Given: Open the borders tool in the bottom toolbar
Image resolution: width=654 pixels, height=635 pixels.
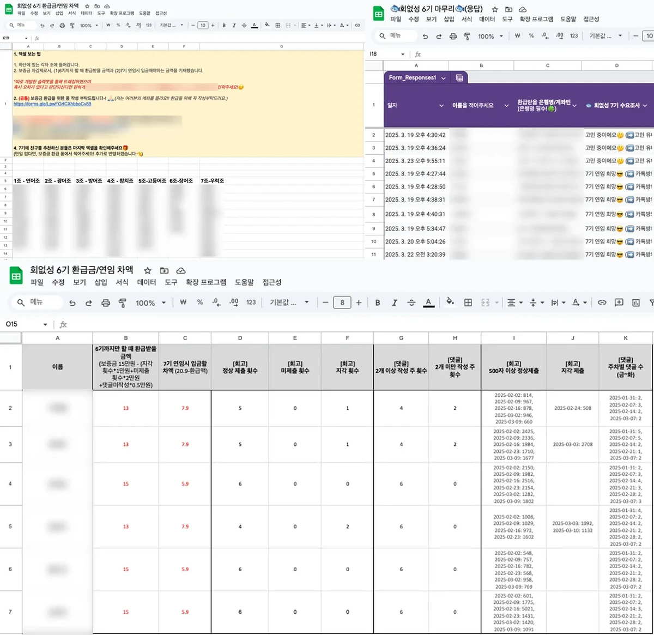Looking at the screenshot, I should [x=468, y=303].
